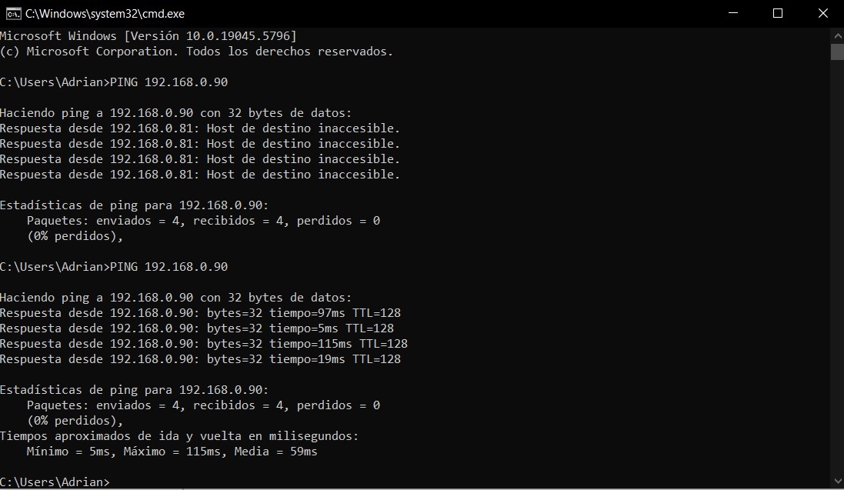Click the reply line with tiempo=115ms
844x490 pixels.
203,344
